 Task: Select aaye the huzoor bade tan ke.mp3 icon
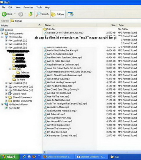(45, 68)
